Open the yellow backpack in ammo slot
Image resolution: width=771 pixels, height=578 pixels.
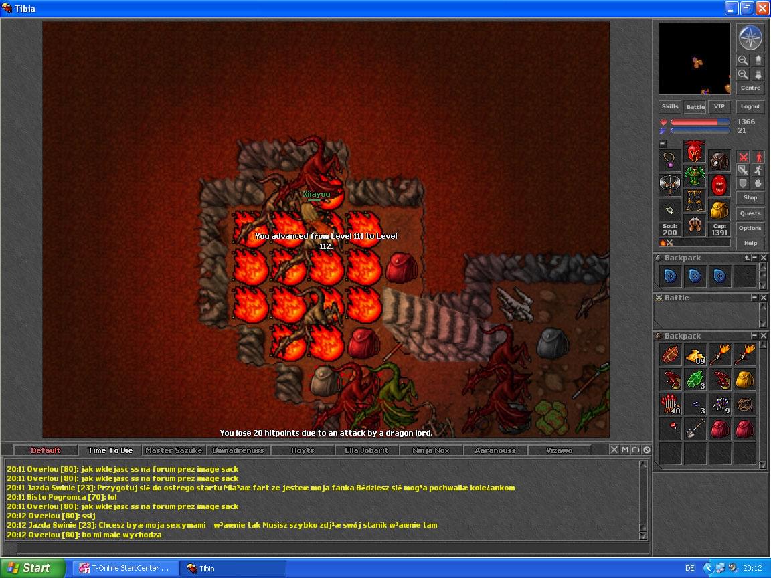point(719,210)
